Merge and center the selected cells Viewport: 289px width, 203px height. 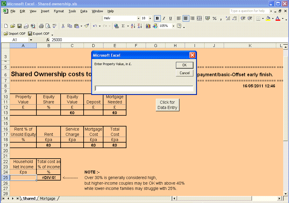point(199,18)
